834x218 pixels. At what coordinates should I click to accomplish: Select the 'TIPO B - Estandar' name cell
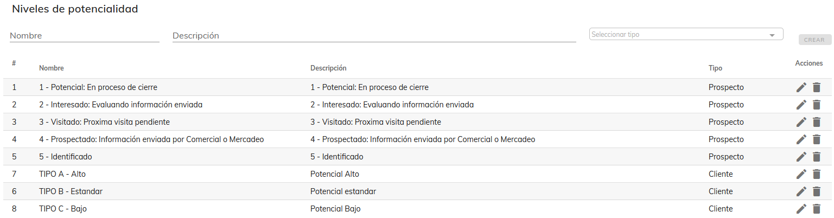pyautogui.click(x=71, y=191)
